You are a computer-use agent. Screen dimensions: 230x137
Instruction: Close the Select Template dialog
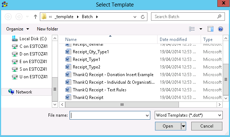tap(223, 3)
